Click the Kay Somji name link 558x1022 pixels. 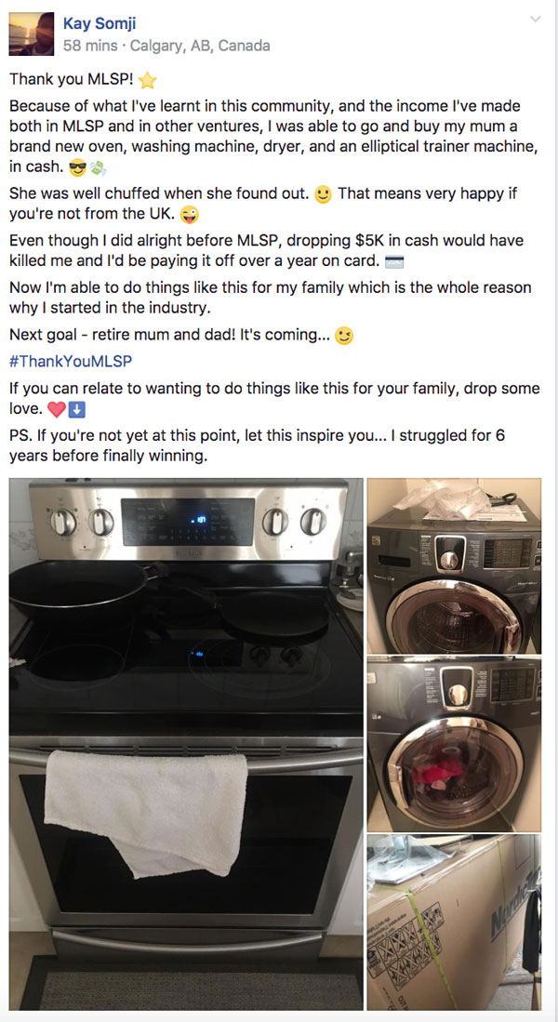tap(100, 24)
